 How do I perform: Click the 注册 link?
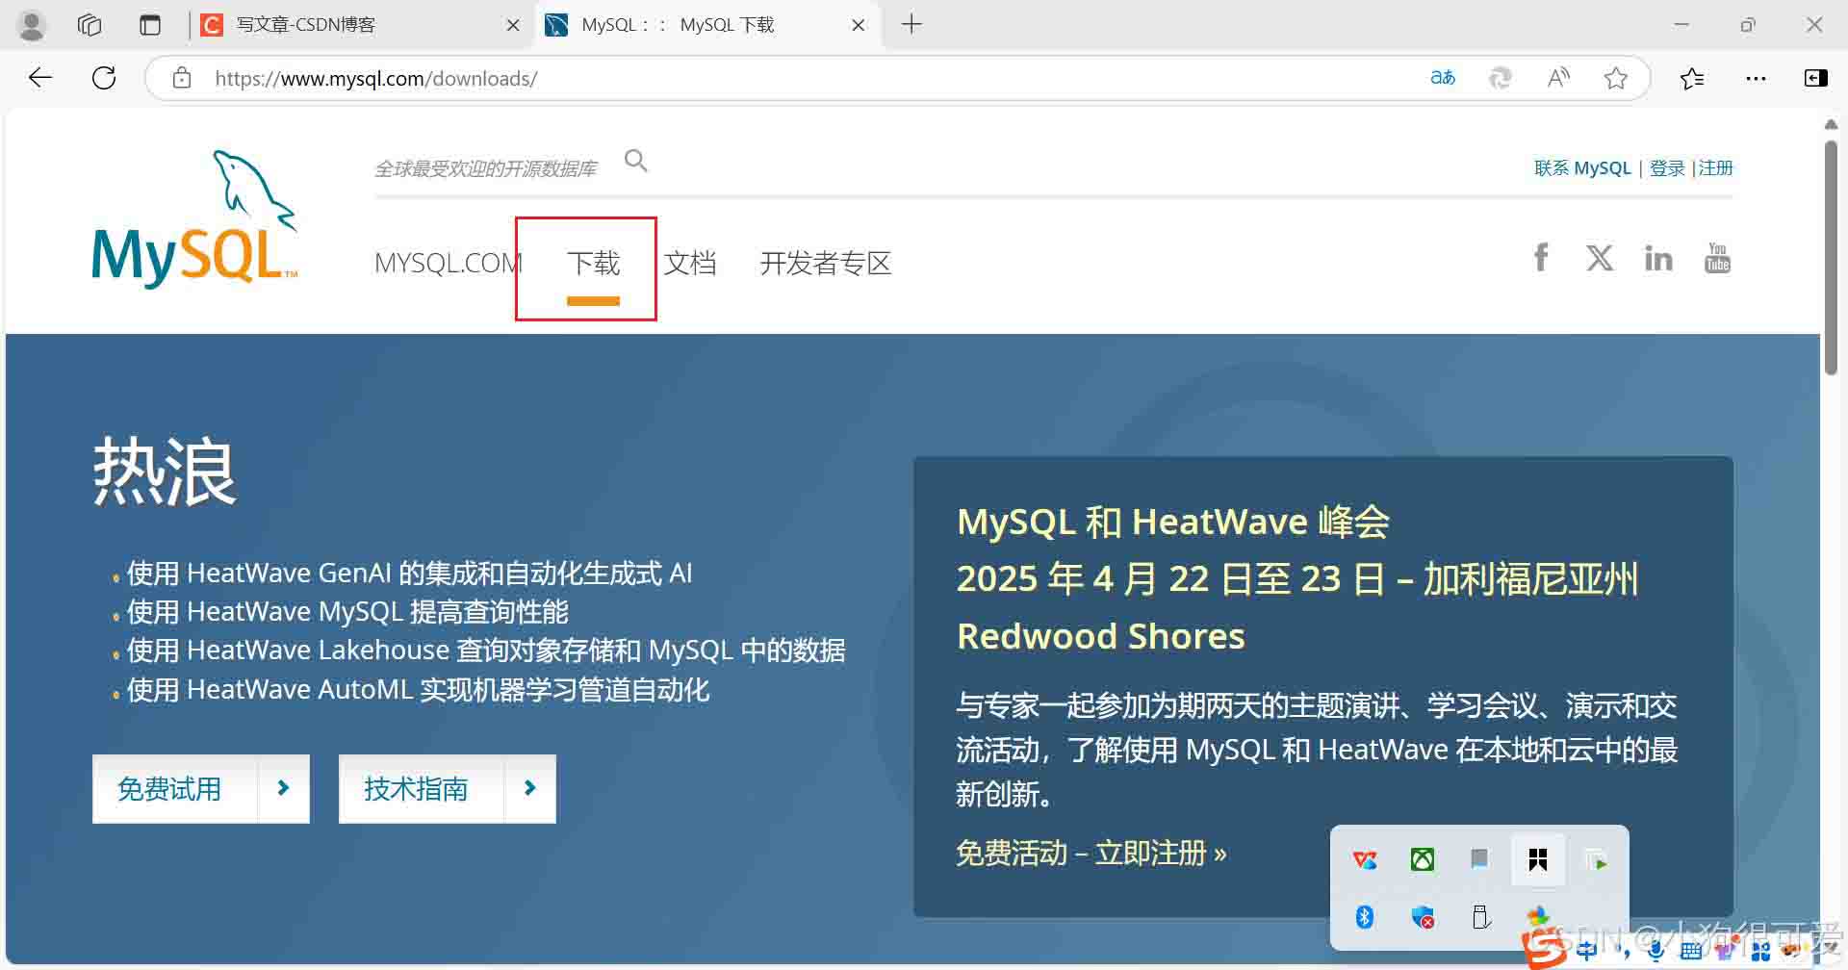pos(1715,168)
